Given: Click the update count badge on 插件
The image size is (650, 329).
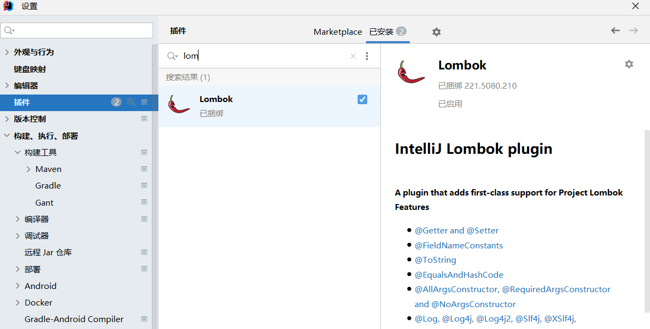Looking at the screenshot, I should [x=116, y=102].
